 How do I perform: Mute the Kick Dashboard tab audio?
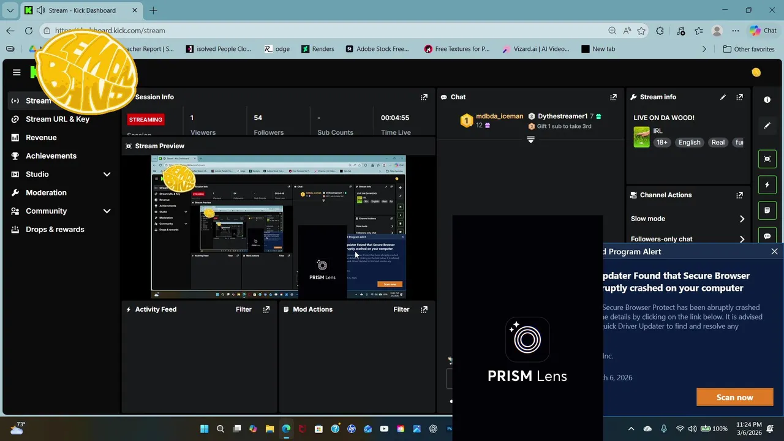[40, 10]
